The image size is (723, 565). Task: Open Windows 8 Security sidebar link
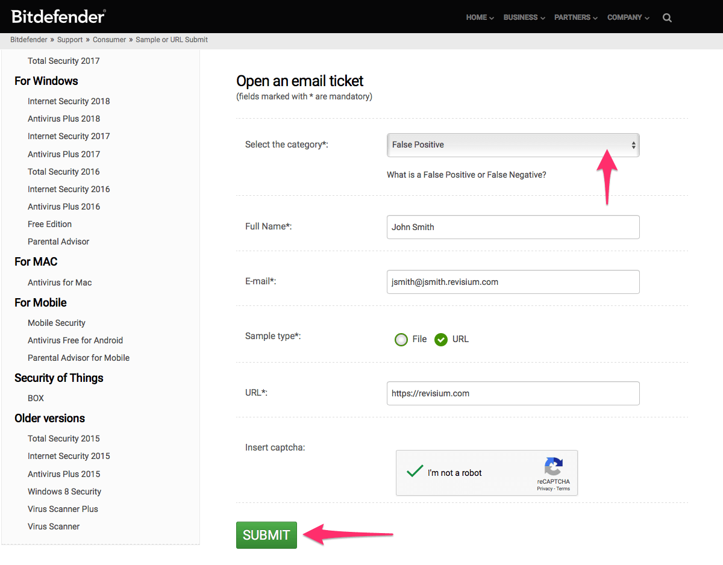(64, 492)
